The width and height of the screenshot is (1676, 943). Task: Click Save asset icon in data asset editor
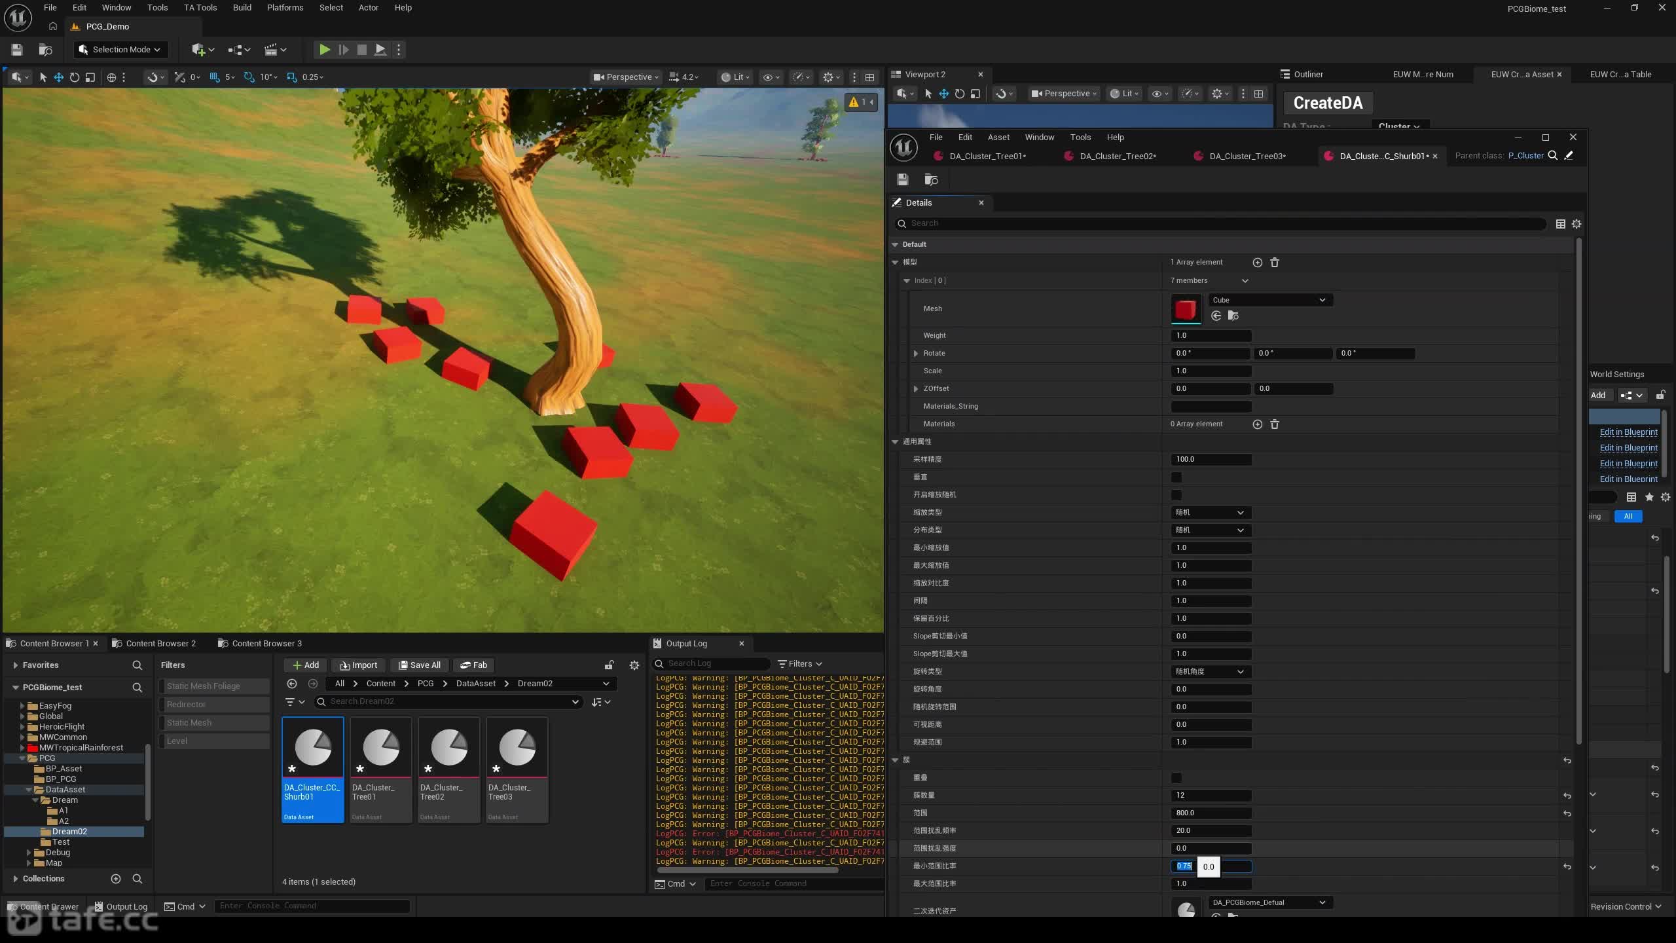(903, 179)
